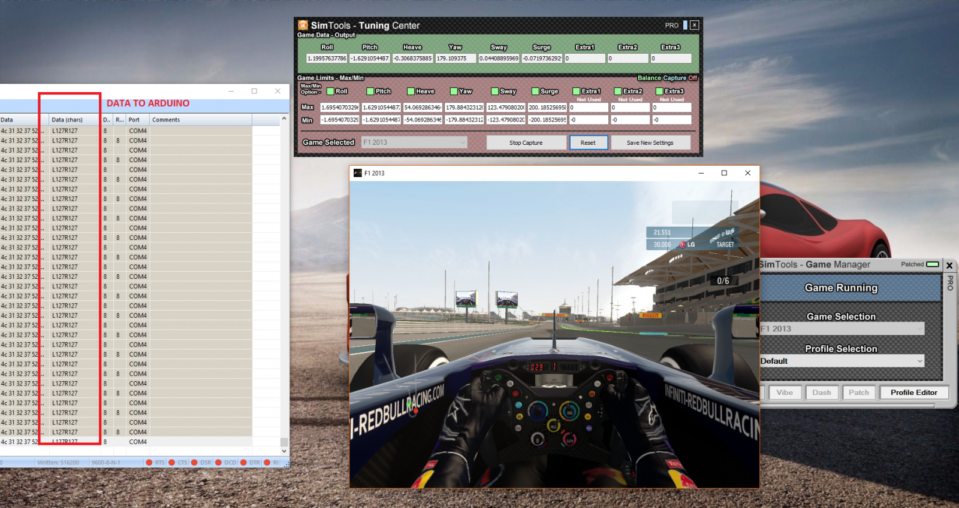
Task: Click the Stop Capture button
Action: click(x=526, y=142)
